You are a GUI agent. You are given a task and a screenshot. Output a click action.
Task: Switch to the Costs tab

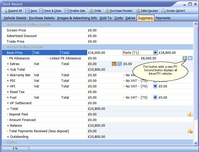[x=119, y=18]
